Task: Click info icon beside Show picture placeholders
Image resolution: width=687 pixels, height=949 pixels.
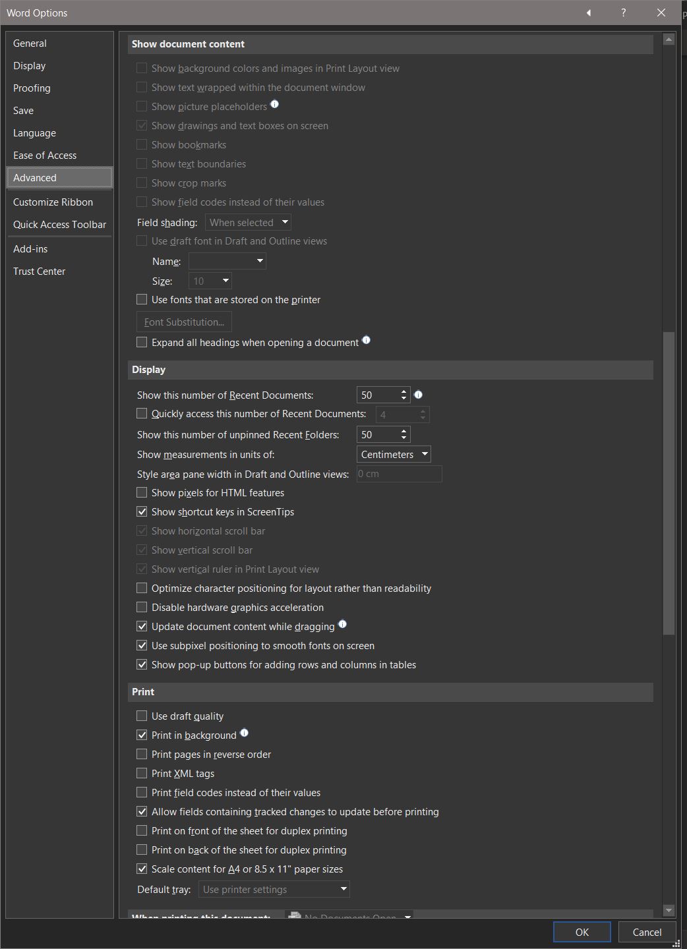Action: (x=274, y=104)
